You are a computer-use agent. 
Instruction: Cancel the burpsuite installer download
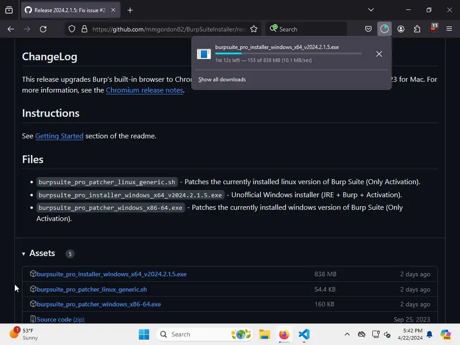[379, 54]
